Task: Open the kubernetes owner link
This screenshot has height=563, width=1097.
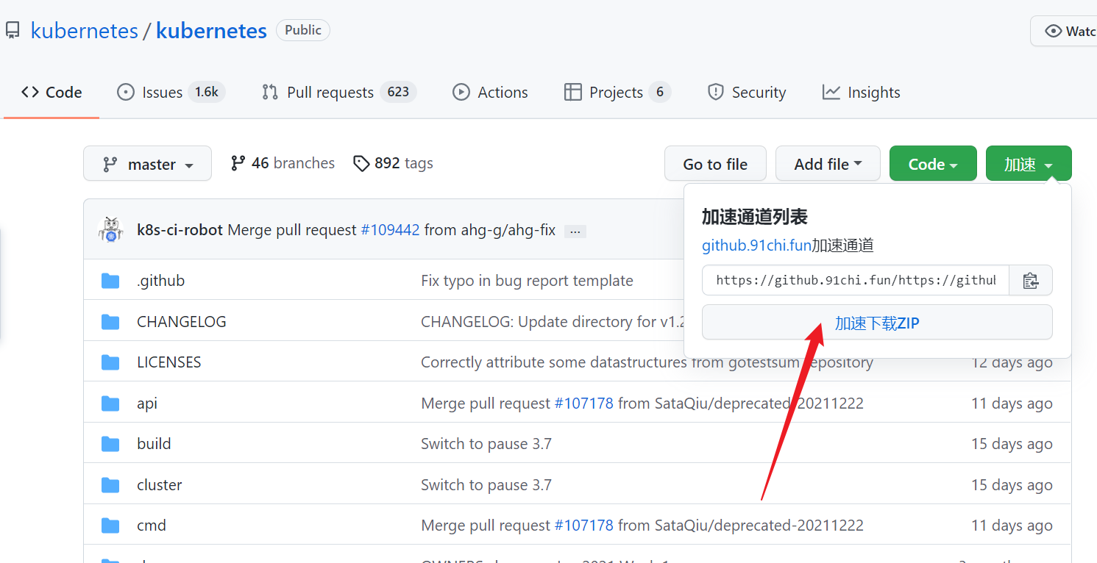Action: click(x=84, y=31)
